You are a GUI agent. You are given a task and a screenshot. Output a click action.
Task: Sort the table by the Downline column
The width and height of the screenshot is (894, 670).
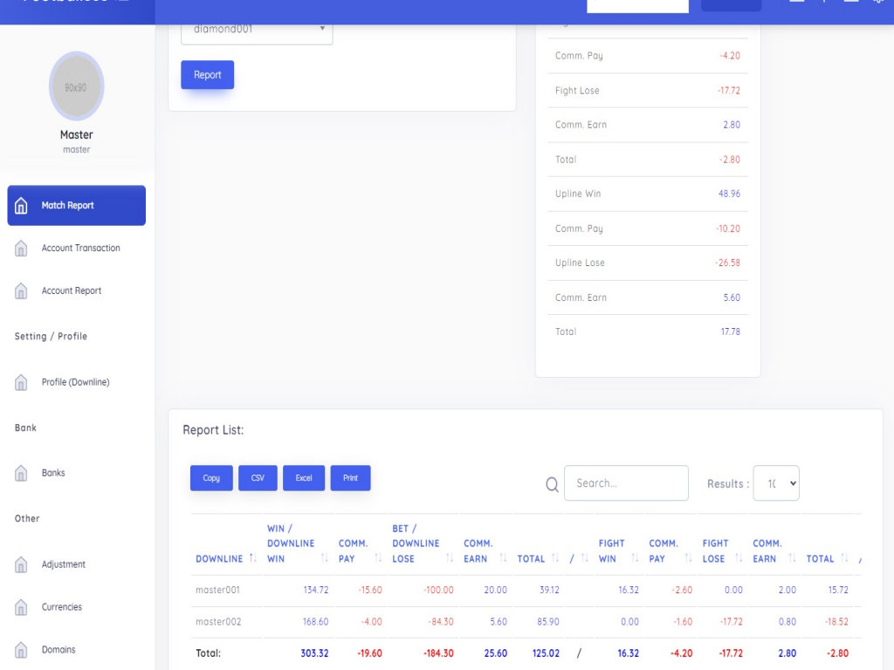coord(225,558)
